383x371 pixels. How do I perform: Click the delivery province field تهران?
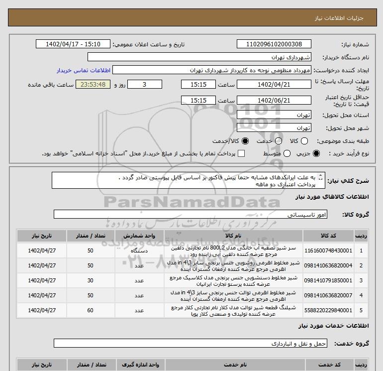[274, 115]
